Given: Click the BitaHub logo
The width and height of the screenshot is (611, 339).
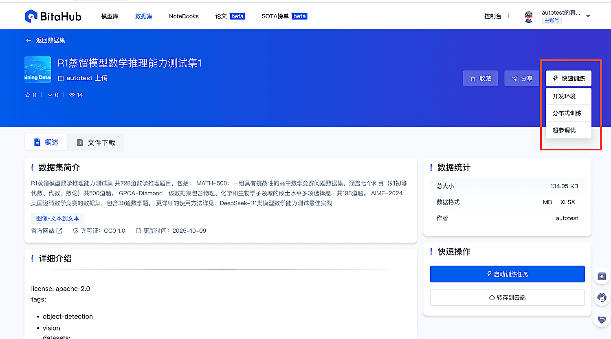Looking at the screenshot, I should click(53, 16).
